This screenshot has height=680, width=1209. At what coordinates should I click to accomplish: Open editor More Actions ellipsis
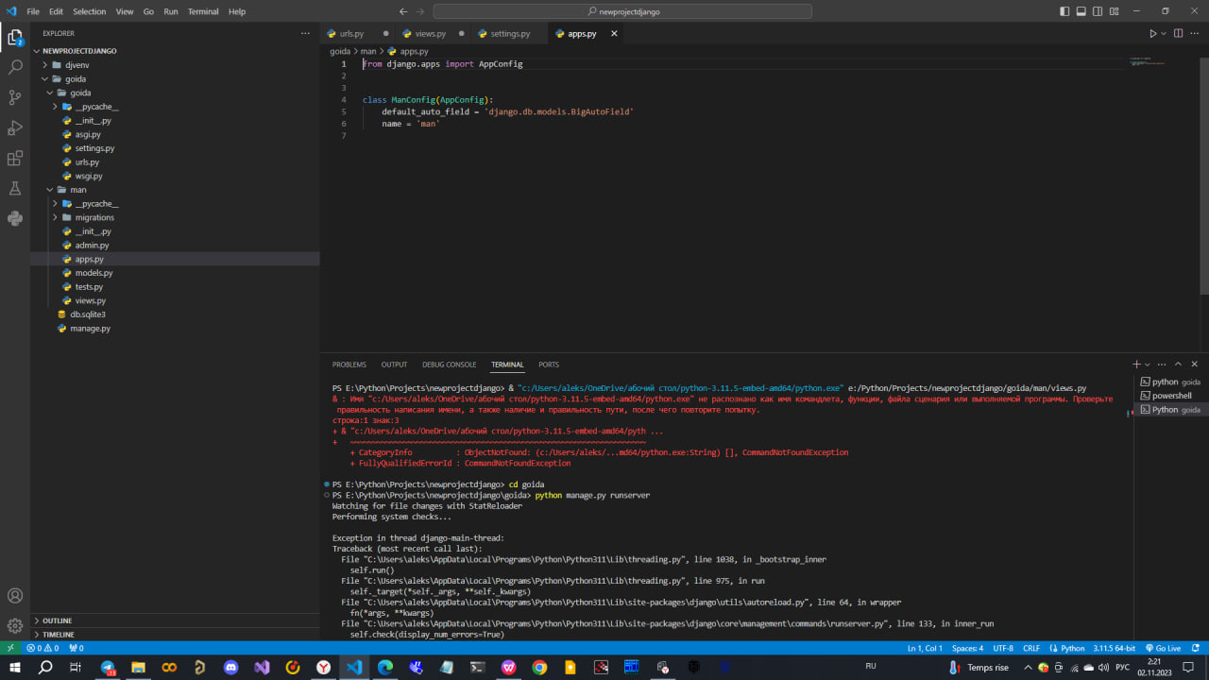tap(1195, 33)
